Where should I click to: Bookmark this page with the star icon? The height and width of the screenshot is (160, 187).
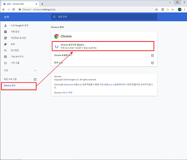point(156,10)
